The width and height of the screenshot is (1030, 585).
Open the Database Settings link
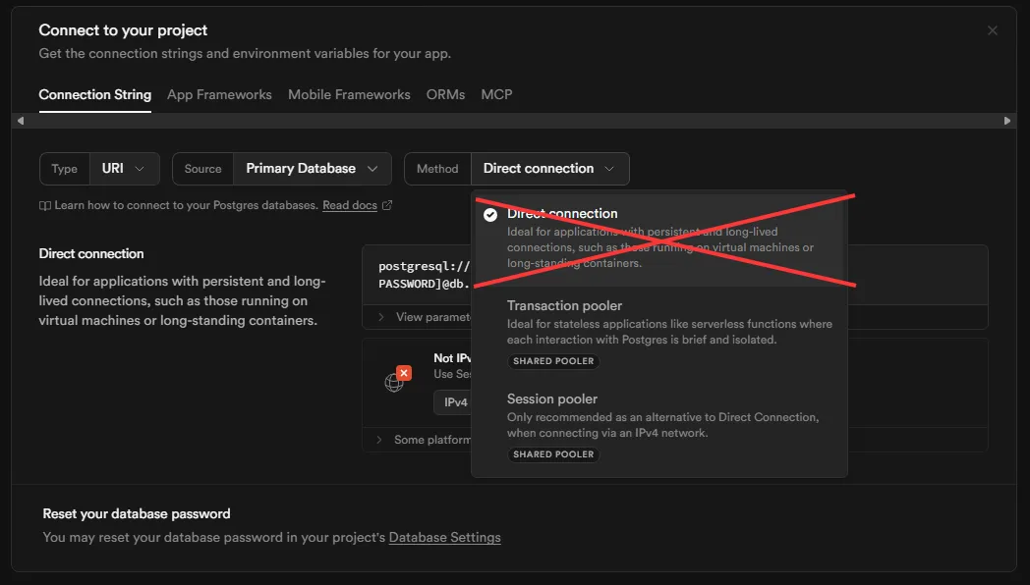[444, 538]
